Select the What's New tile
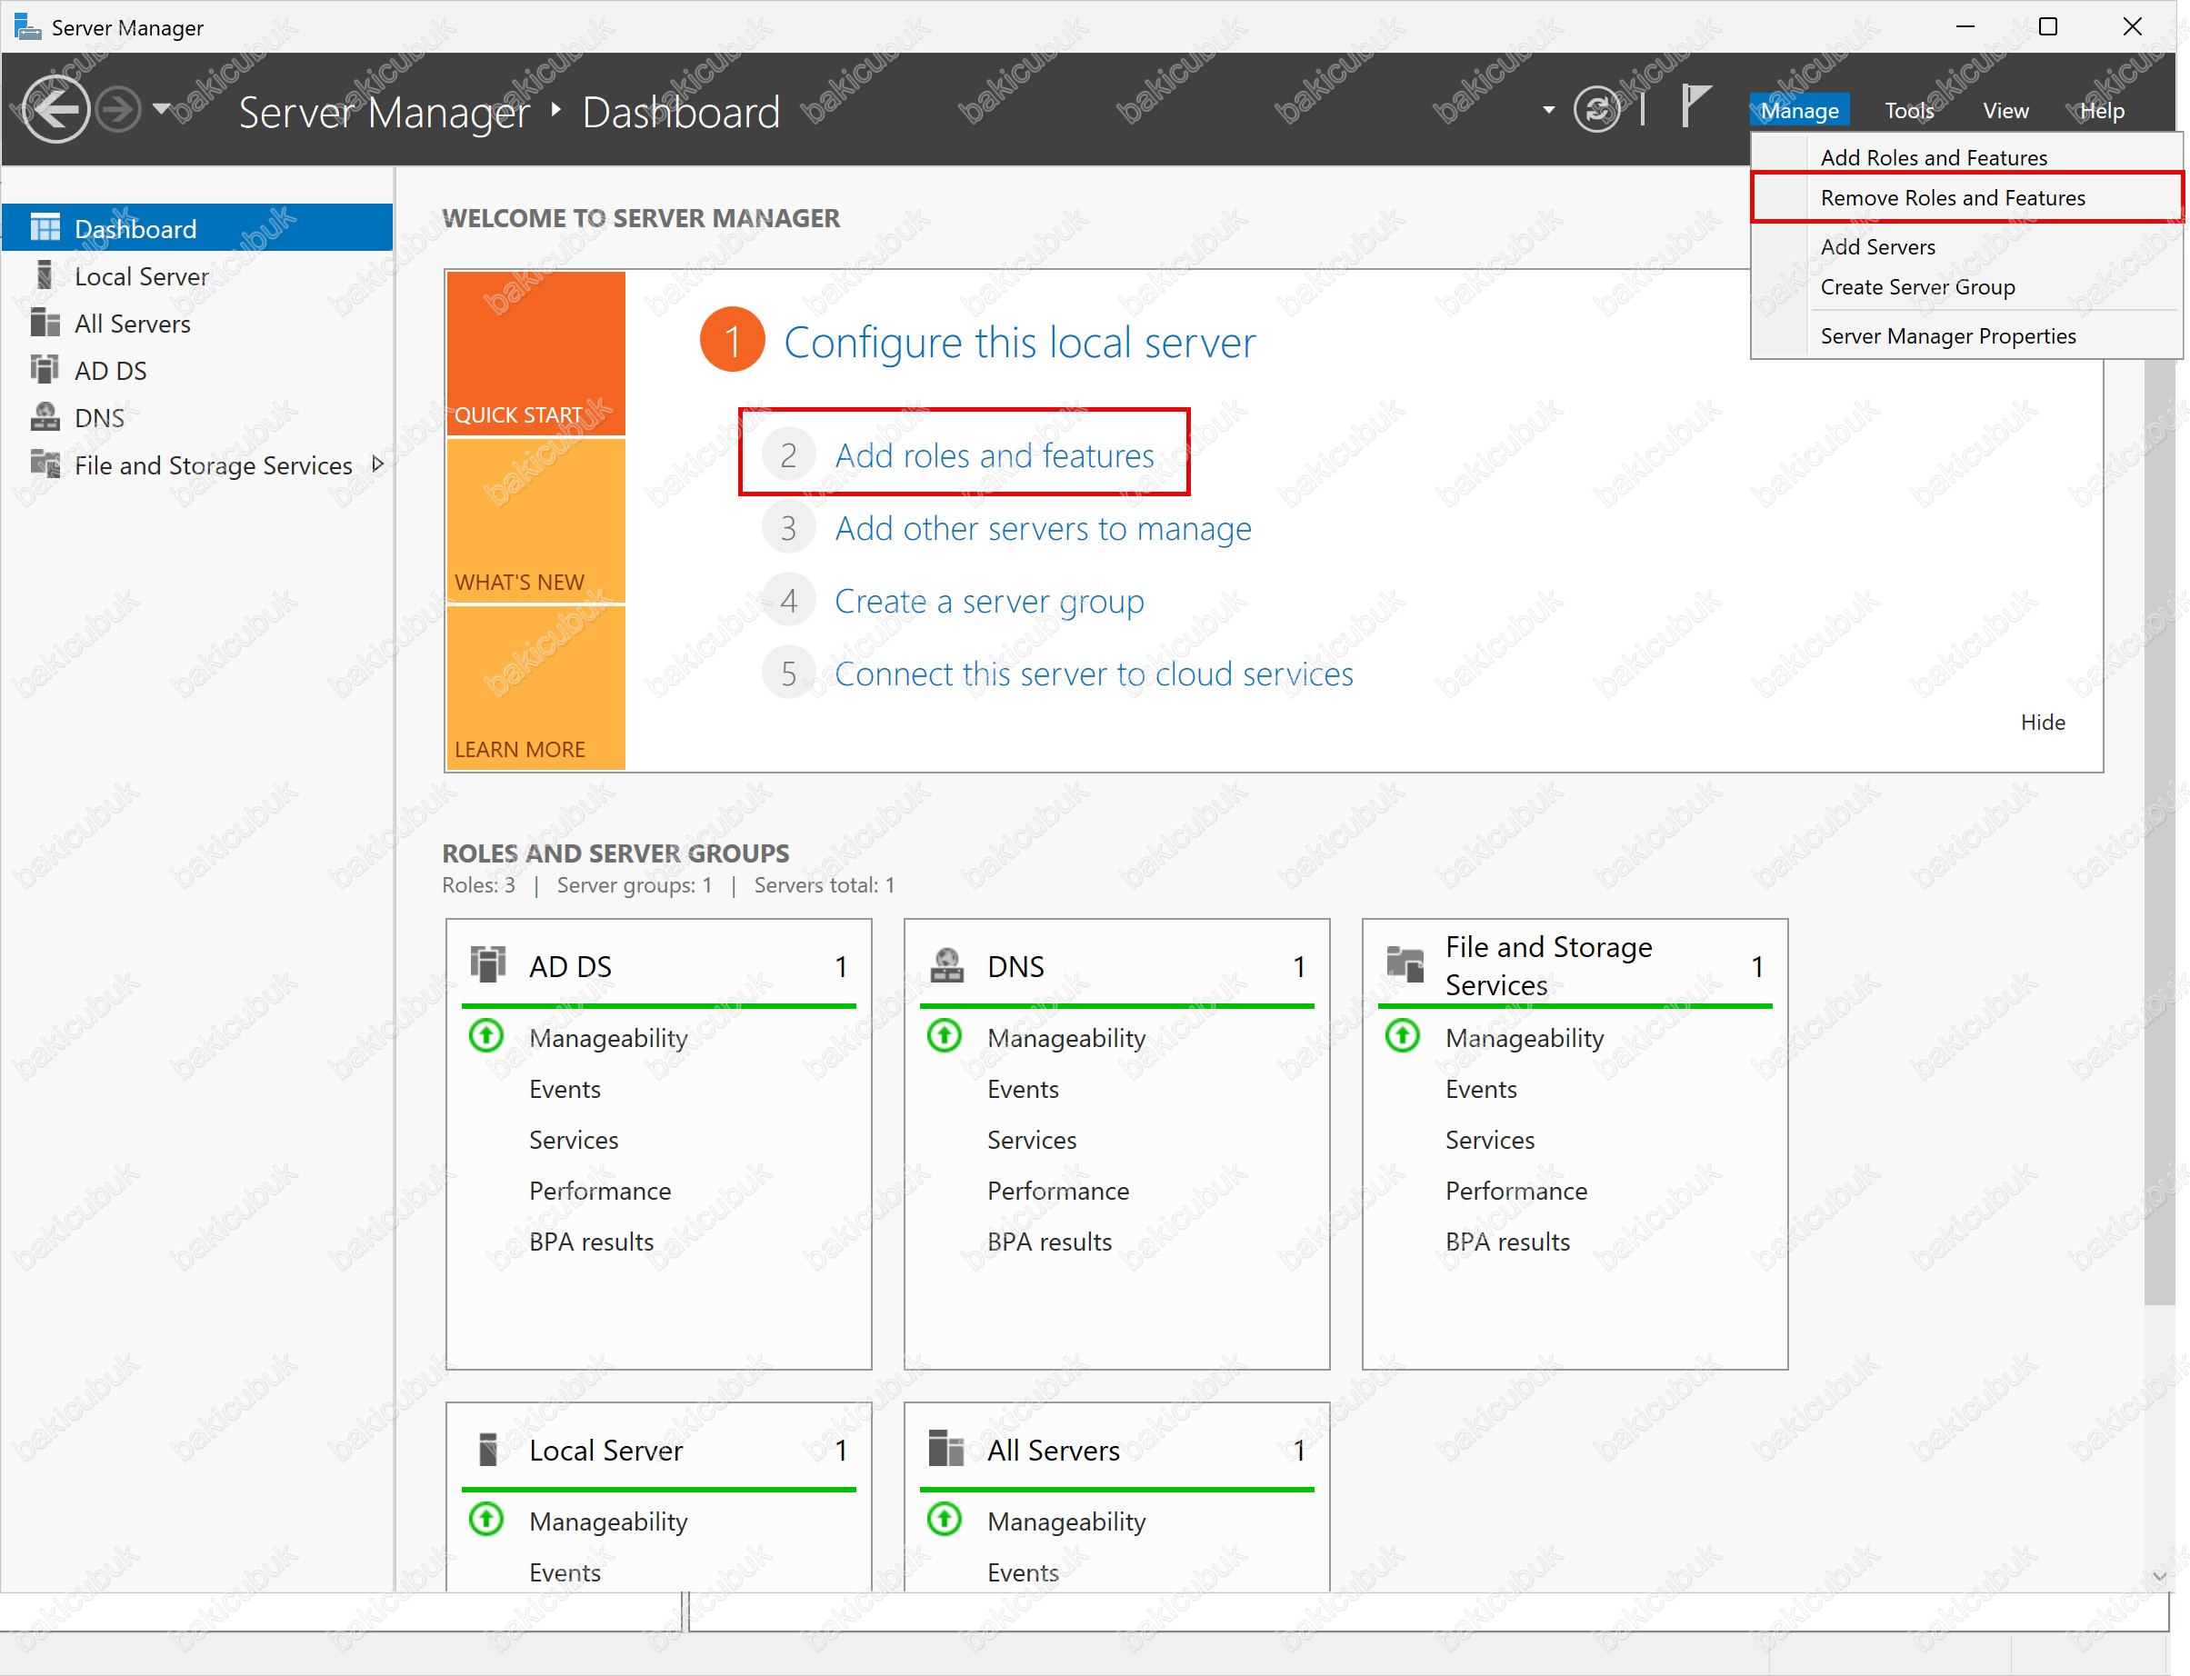 tap(535, 521)
